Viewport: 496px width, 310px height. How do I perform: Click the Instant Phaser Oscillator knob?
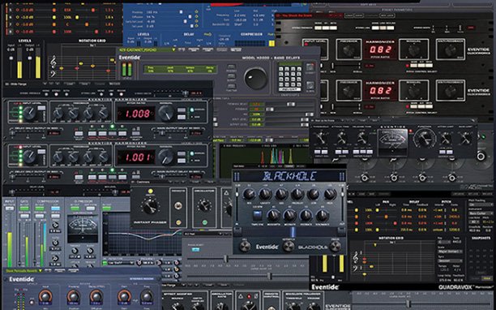pyautogui.click(x=205, y=205)
